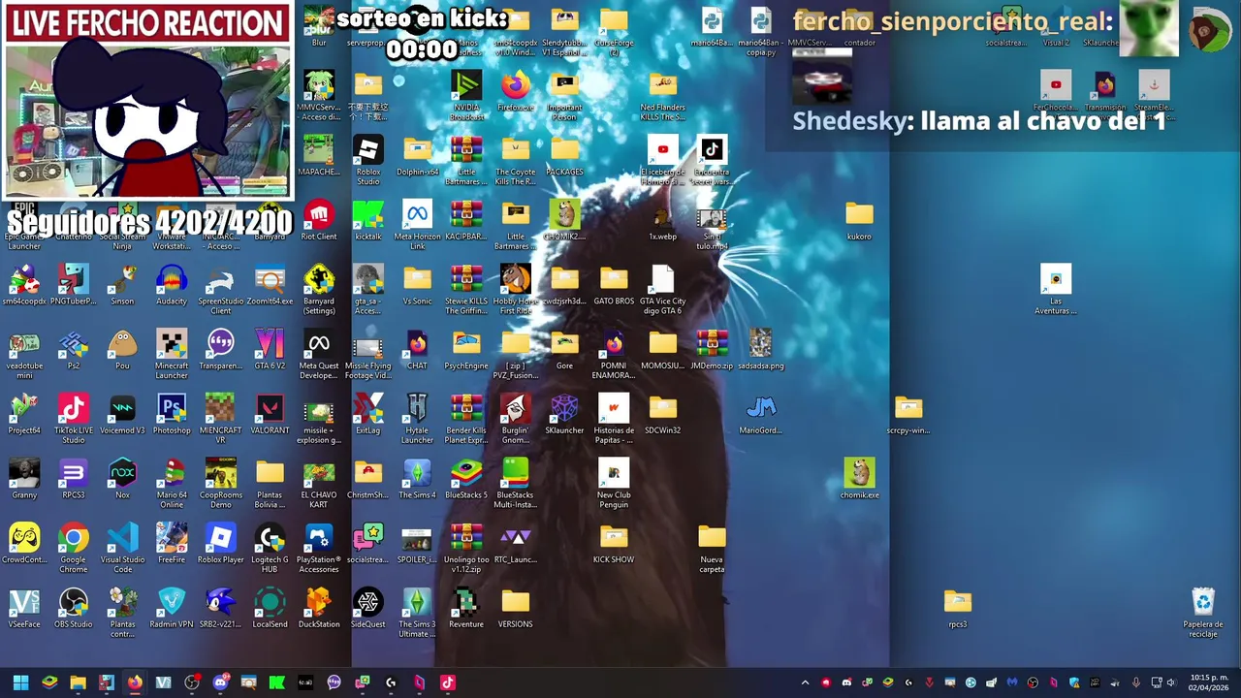Open the Kick app in taskbar
The width and height of the screenshot is (1241, 698).
point(277,682)
